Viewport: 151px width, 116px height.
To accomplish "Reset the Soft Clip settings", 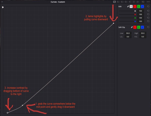I will (x=148, y=27).
